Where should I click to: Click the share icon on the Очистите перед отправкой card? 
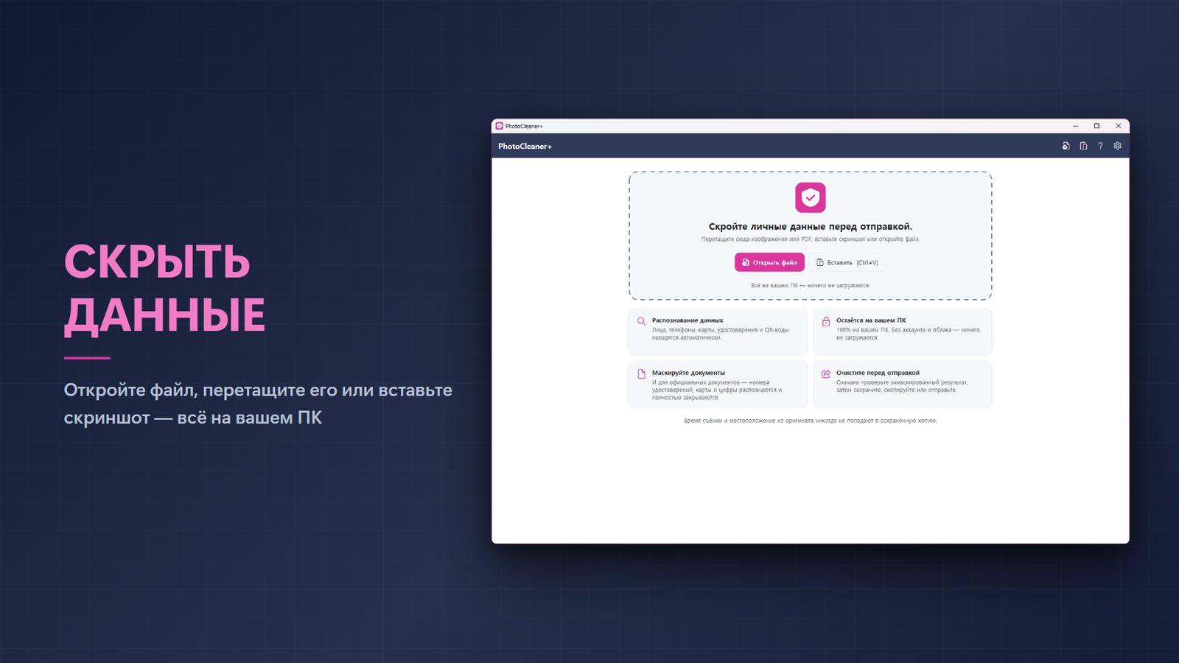(x=826, y=373)
